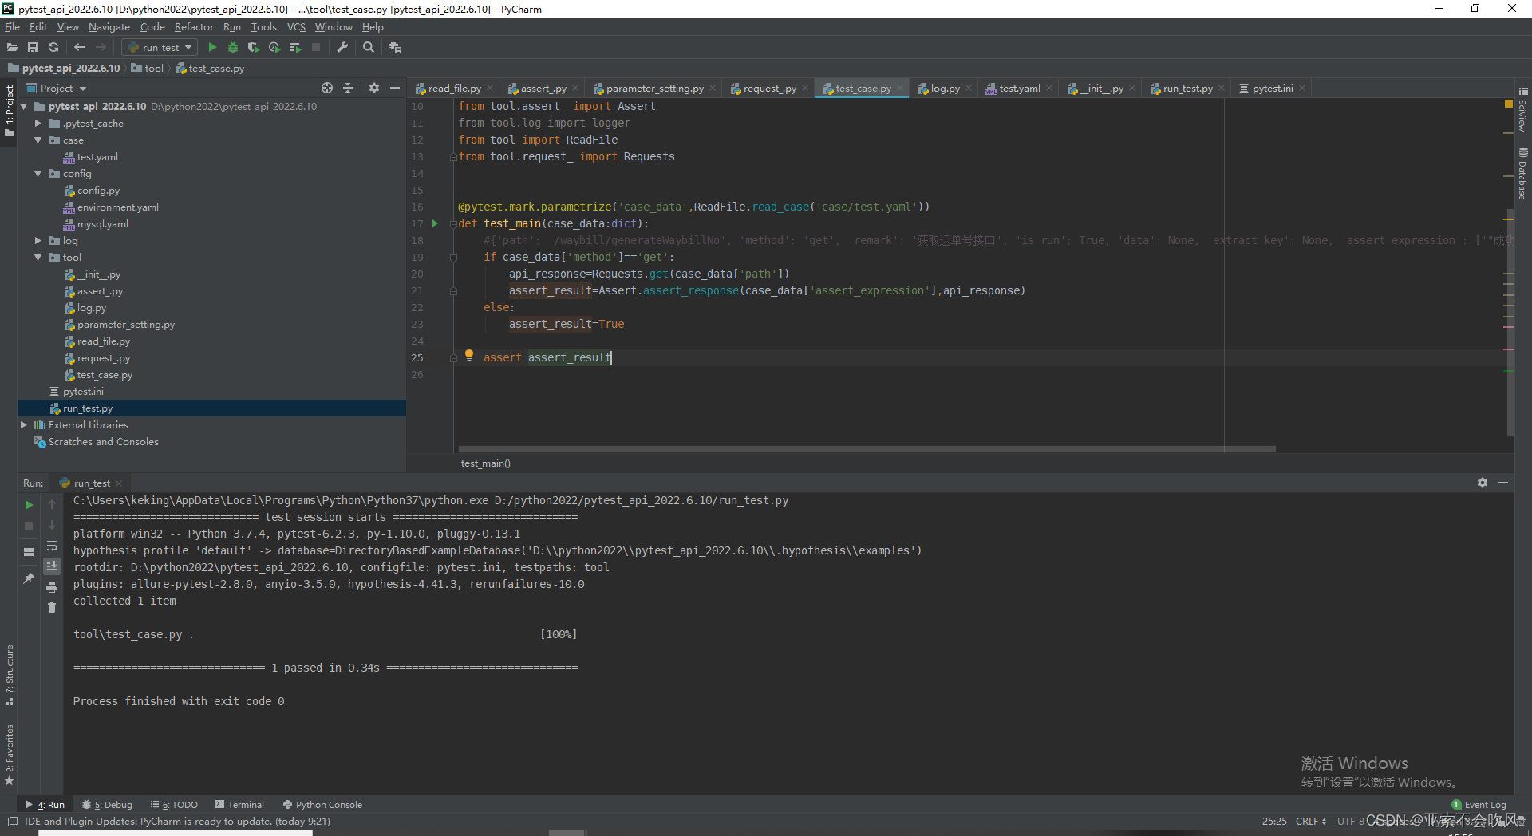Run with coverage shield icon

254,48
